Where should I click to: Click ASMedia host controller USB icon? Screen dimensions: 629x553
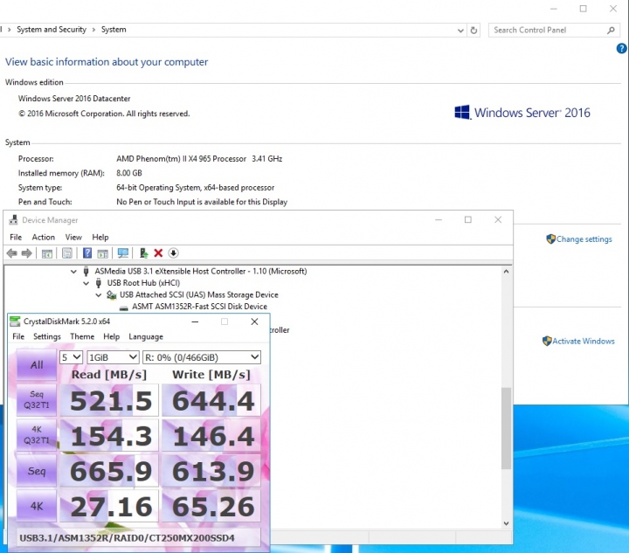(x=86, y=271)
